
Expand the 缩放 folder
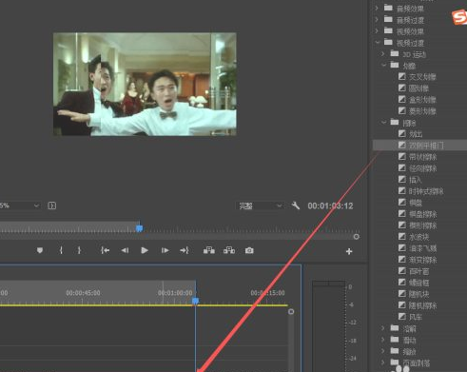(x=383, y=351)
